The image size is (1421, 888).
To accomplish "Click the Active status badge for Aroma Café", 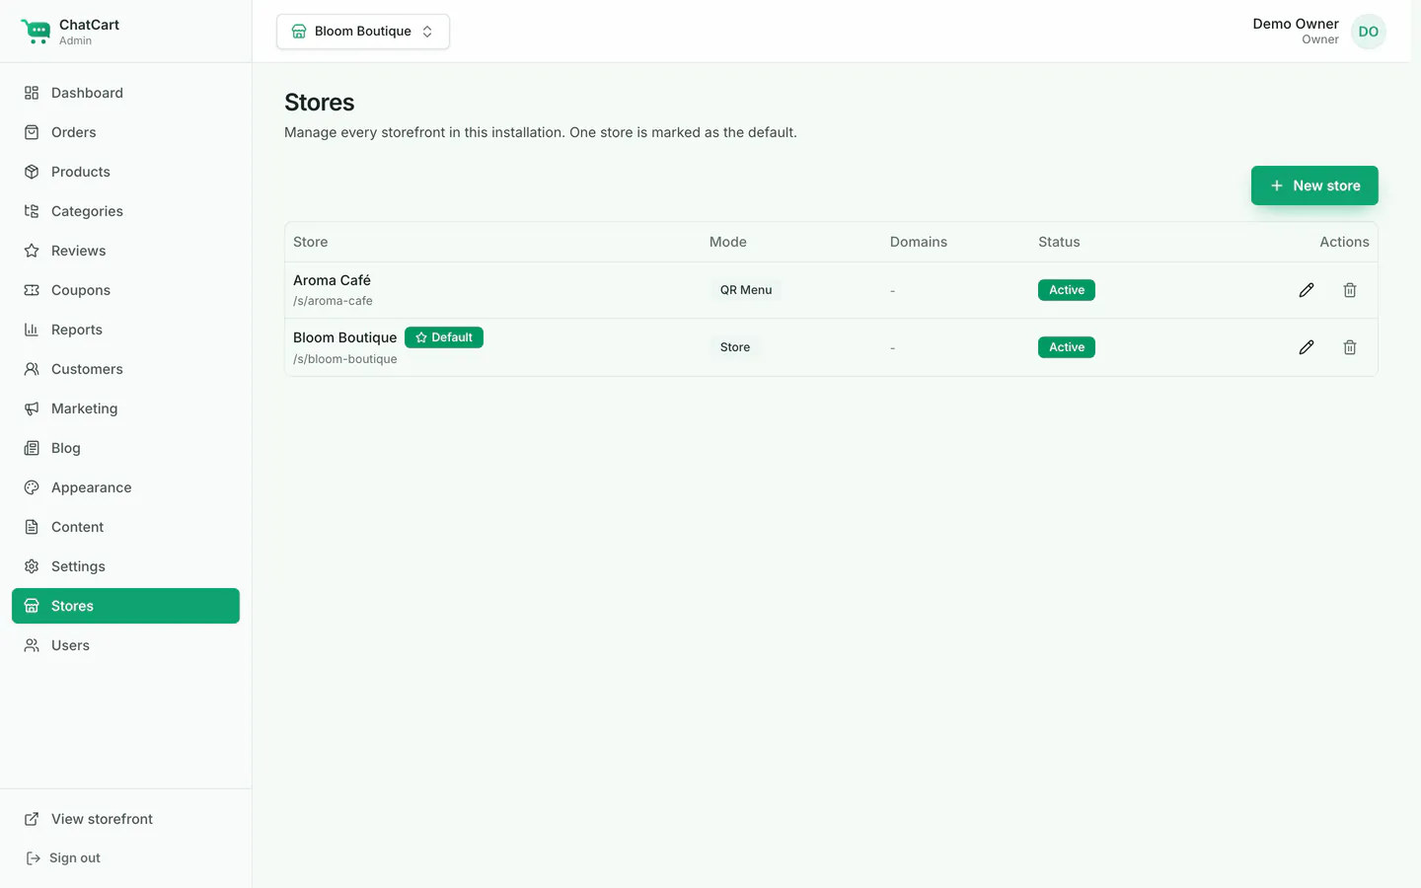I will [1067, 290].
